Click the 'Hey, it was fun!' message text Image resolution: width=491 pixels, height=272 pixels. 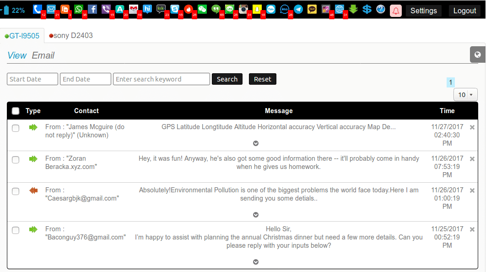pyautogui.click(x=279, y=163)
